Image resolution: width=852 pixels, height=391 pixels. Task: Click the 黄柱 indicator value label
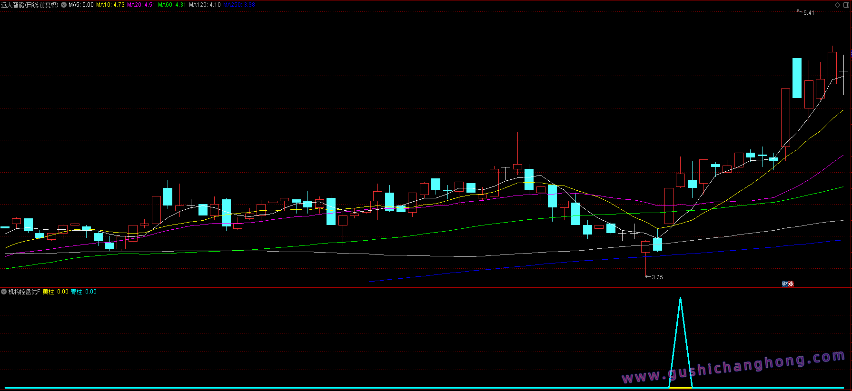55,292
